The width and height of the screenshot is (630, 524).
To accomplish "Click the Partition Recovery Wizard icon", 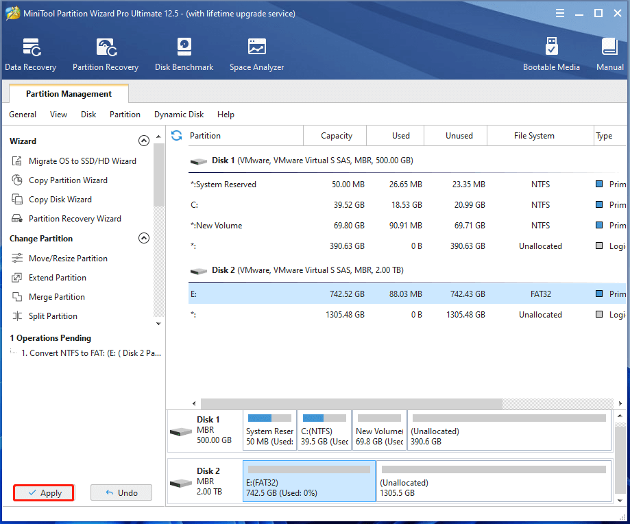I will [17, 219].
